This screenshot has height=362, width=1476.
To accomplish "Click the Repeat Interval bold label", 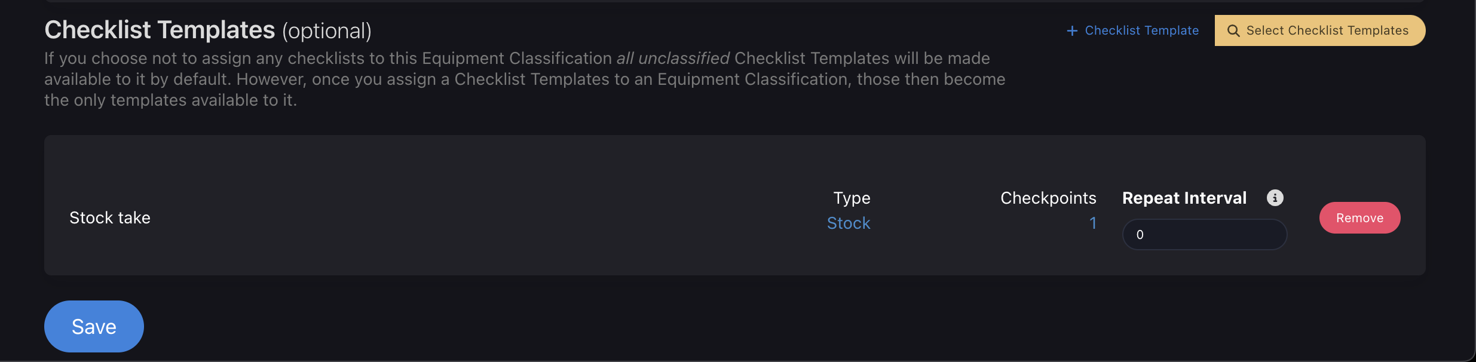I will [1184, 198].
